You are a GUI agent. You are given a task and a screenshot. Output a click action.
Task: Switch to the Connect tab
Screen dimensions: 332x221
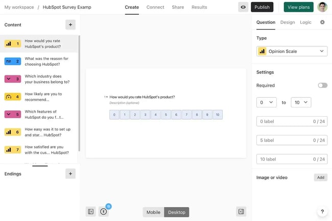pos(155,7)
